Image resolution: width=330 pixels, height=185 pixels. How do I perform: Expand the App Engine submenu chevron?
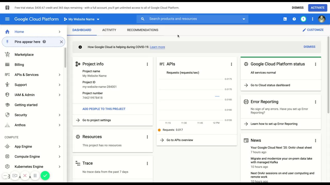[x=60, y=146]
